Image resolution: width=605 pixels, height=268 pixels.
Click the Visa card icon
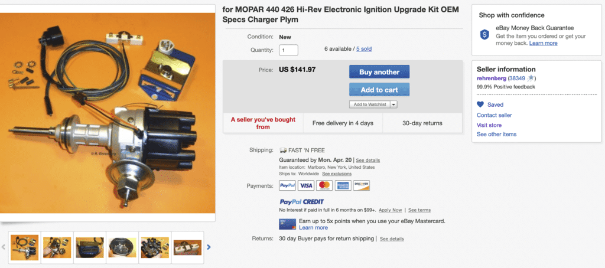[305, 186]
